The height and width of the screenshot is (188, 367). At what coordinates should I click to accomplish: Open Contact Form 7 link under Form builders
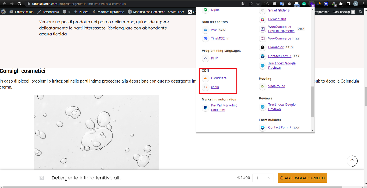point(280,128)
